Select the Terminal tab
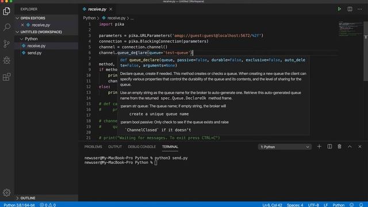This screenshot has width=368, height=207. (170, 147)
